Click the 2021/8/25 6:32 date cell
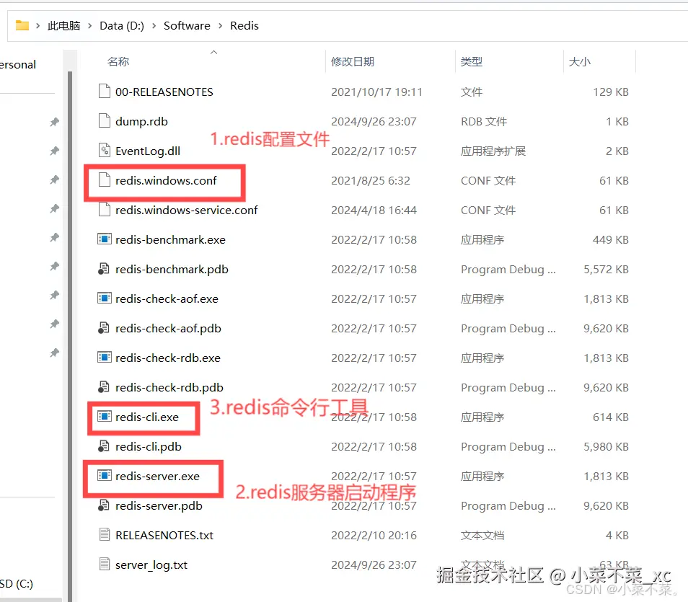This screenshot has width=688, height=602. click(x=371, y=180)
